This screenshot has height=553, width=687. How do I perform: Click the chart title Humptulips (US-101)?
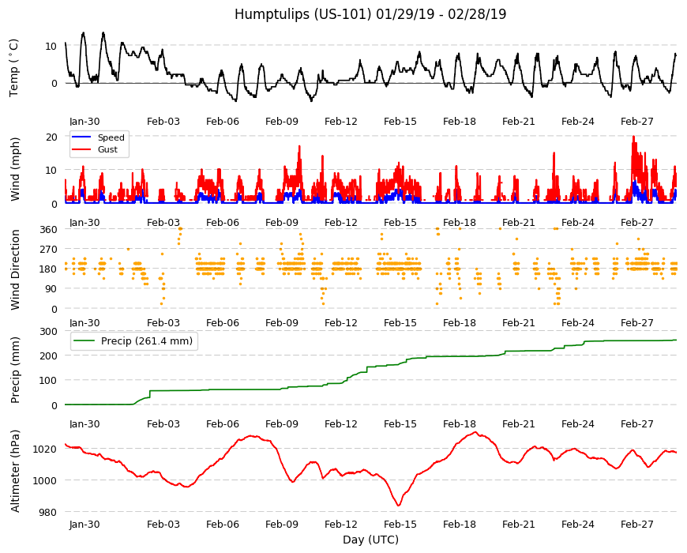(302, 14)
